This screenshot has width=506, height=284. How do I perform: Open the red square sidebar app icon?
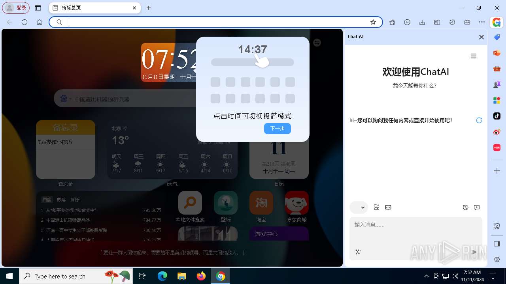[497, 148]
